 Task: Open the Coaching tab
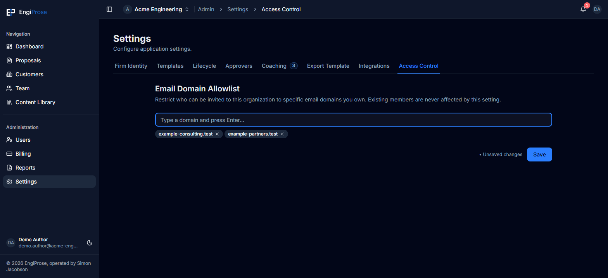279,66
